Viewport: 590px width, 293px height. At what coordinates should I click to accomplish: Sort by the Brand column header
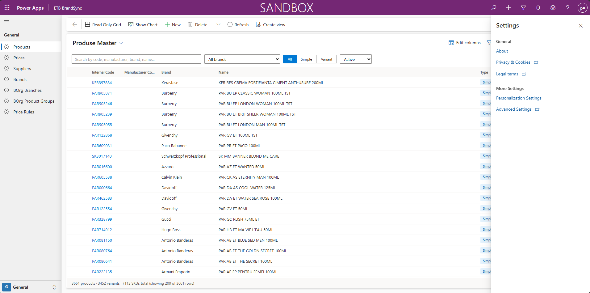166,72
